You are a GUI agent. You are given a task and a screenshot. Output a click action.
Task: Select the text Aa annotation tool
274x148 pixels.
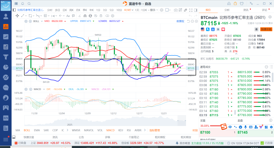[68, 16]
